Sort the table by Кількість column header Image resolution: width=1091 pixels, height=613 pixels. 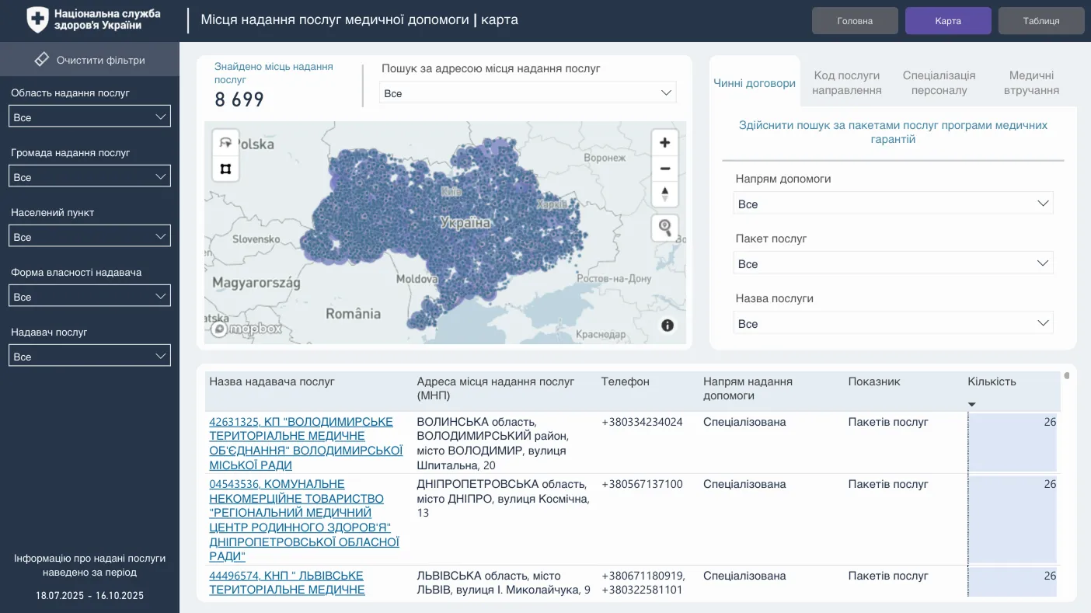992,381
